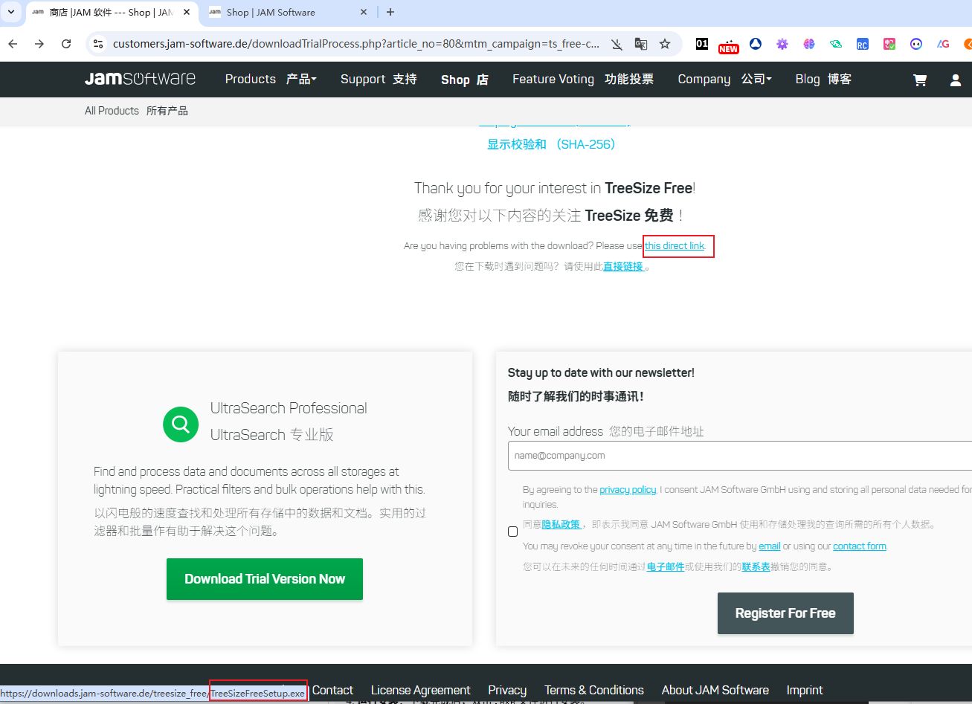The width and height of the screenshot is (972, 704).
Task: Bookmark this page with the star icon
Action: click(x=665, y=44)
